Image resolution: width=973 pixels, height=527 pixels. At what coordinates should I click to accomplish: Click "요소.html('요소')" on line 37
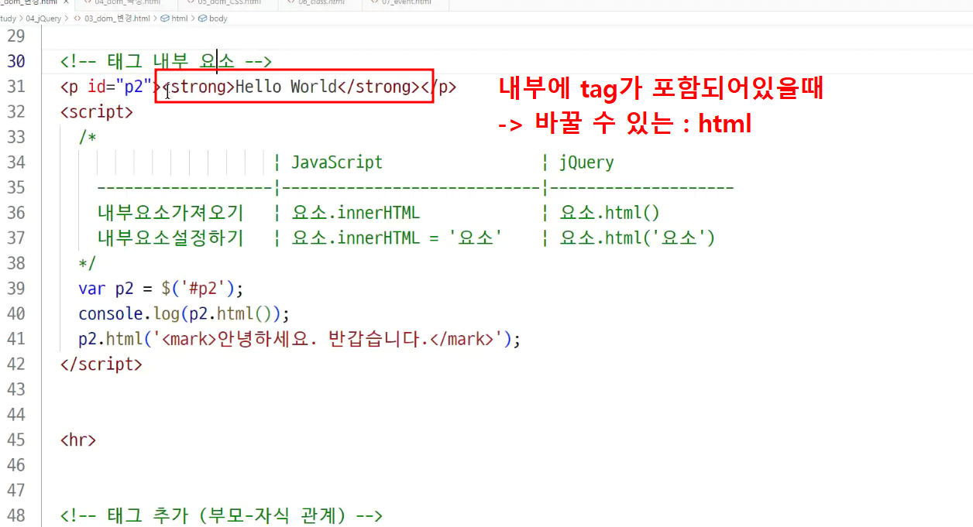tap(638, 238)
